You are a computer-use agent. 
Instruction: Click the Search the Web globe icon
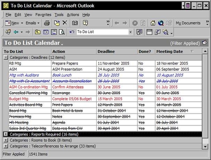161,23
